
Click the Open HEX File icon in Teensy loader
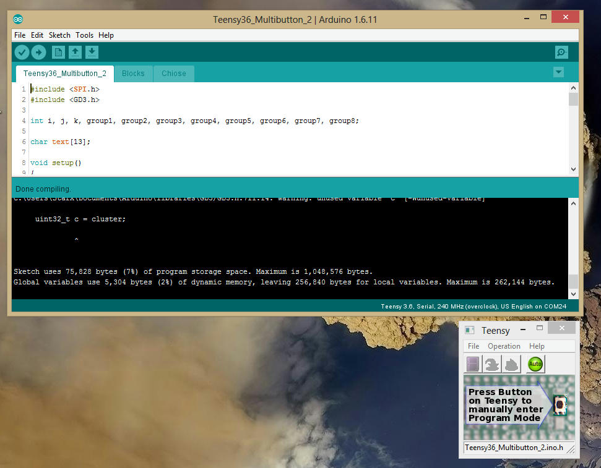pyautogui.click(x=472, y=364)
